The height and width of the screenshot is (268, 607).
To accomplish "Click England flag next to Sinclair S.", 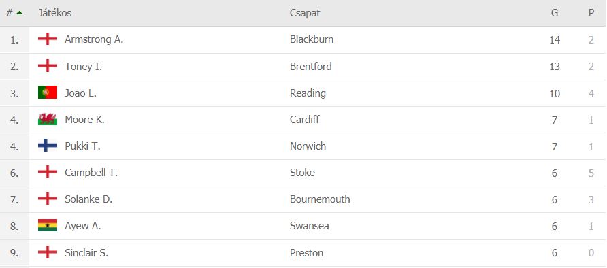I will (48, 252).
